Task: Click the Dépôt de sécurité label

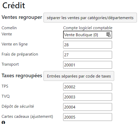Action: tap(18, 106)
